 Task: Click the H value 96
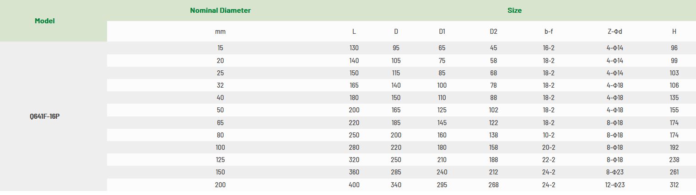point(674,48)
